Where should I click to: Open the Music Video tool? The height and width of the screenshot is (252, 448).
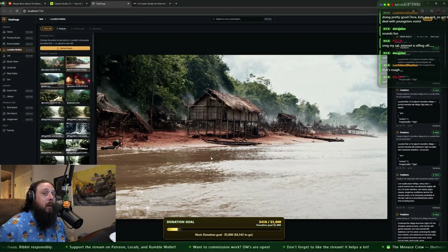click(17, 62)
